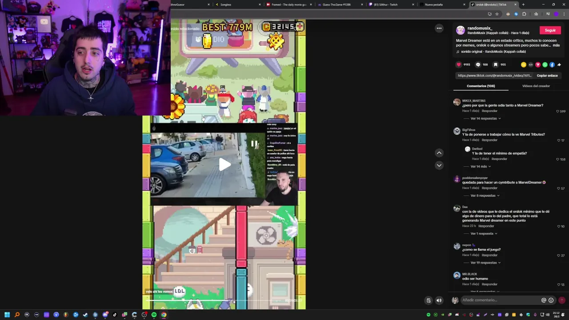Open more share options arrow
The width and height of the screenshot is (569, 320).
(x=559, y=64)
